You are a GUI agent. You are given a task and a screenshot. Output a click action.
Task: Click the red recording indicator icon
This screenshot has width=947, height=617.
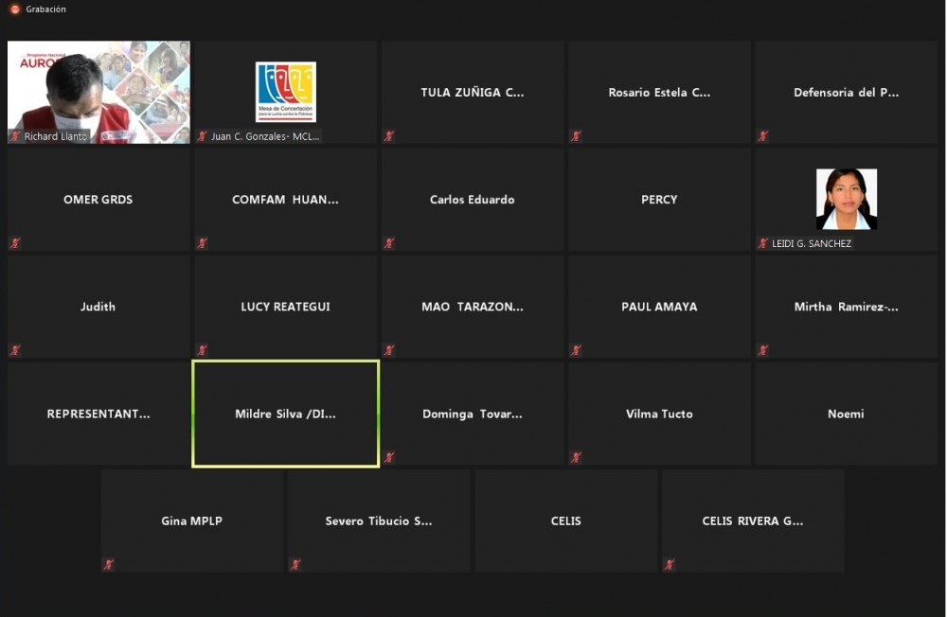pos(14,9)
